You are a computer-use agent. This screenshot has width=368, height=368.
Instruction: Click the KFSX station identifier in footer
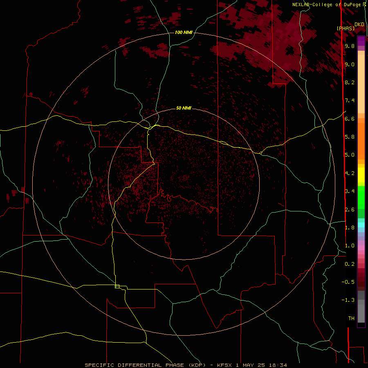pyautogui.click(x=224, y=365)
